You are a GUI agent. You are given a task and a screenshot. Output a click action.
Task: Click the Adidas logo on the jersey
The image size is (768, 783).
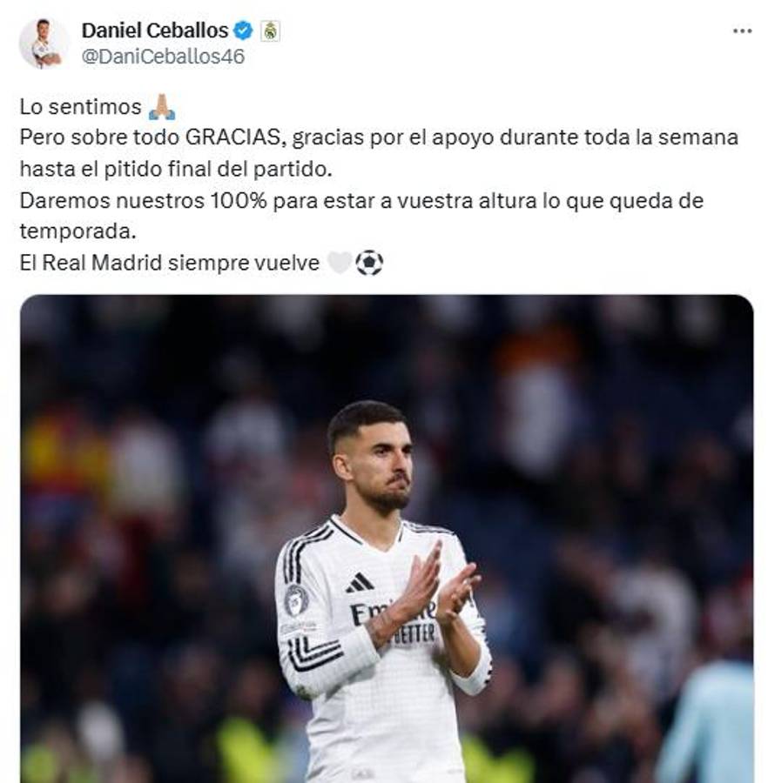coord(360,583)
